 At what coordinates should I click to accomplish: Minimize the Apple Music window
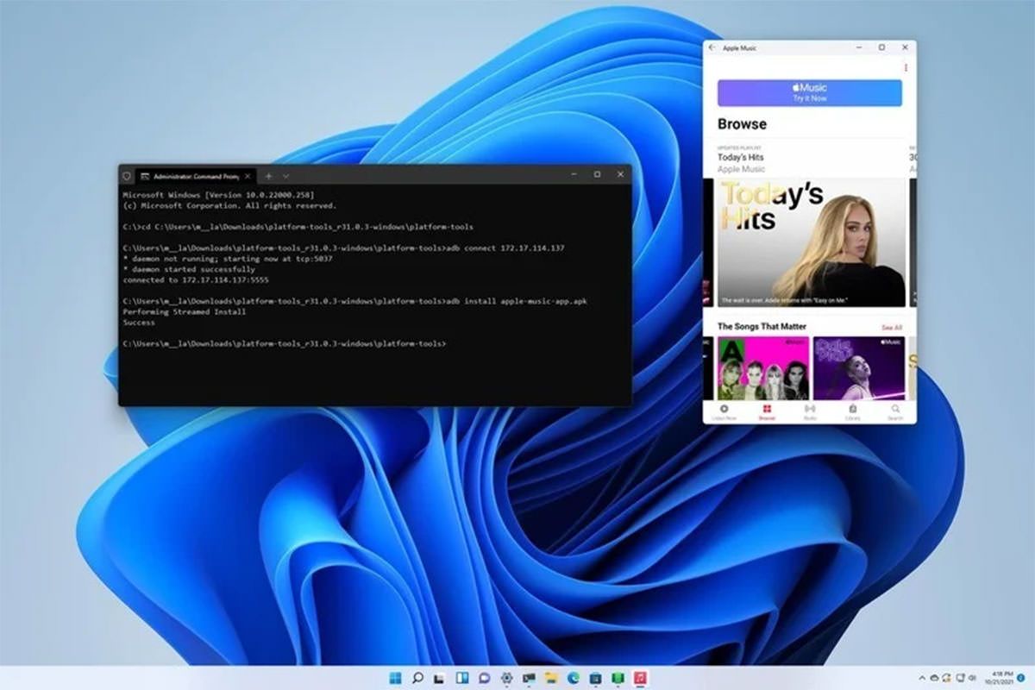coord(858,47)
